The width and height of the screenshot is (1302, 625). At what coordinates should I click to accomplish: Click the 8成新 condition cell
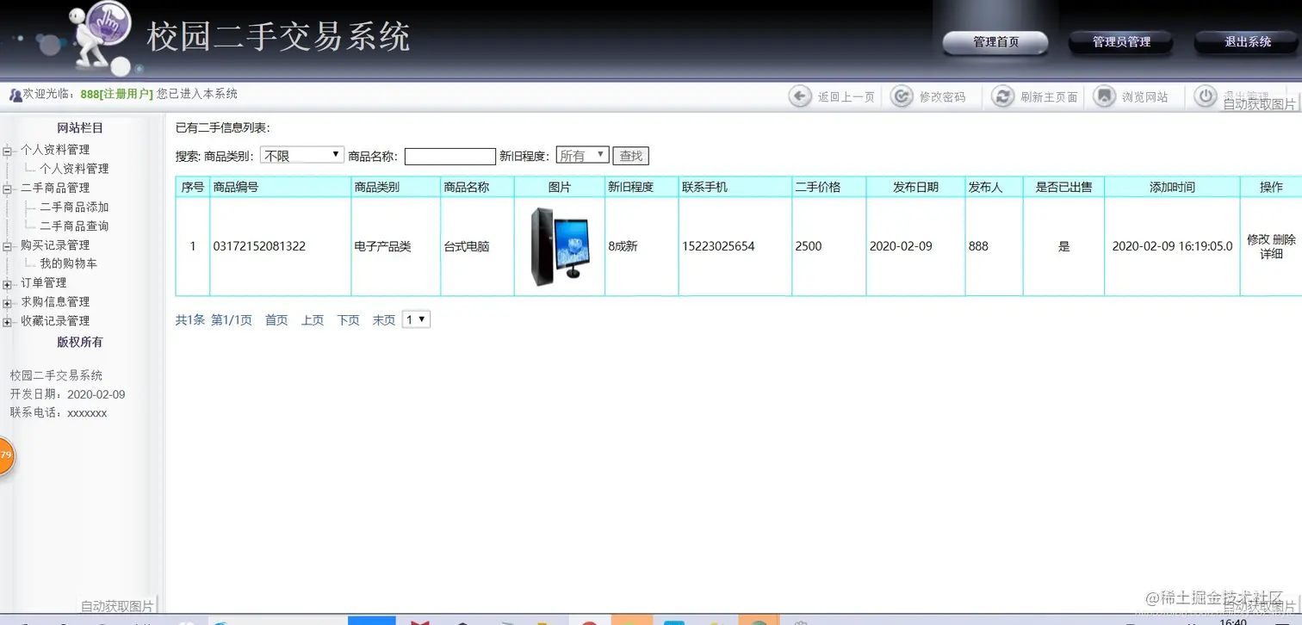point(623,246)
